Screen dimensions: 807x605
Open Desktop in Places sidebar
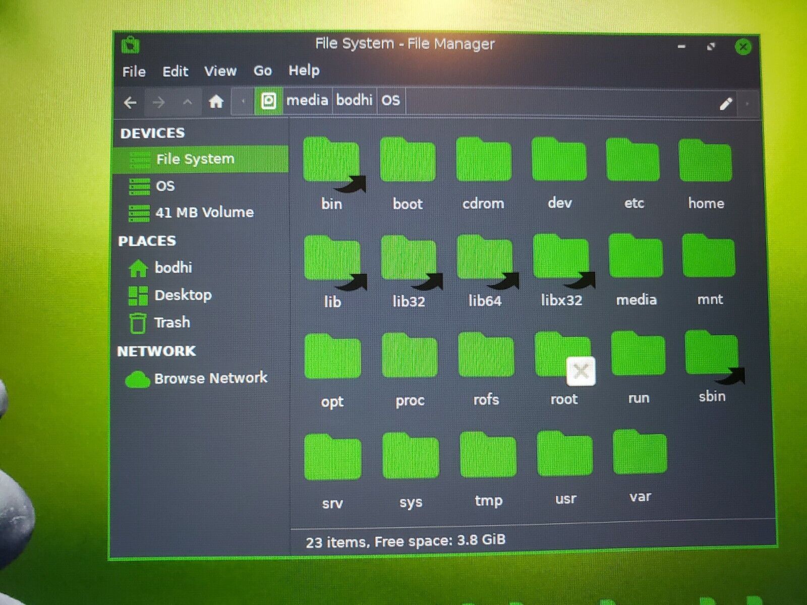[201, 295]
